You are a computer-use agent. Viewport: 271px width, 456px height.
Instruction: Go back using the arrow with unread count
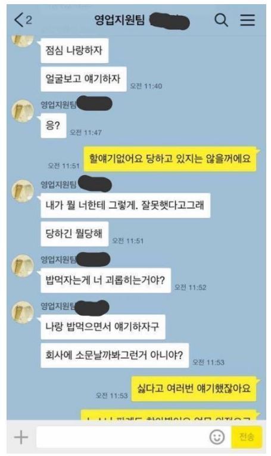point(23,20)
